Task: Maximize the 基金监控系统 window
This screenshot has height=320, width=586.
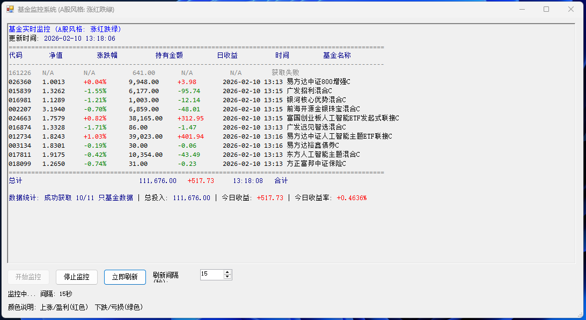Action: click(546, 9)
